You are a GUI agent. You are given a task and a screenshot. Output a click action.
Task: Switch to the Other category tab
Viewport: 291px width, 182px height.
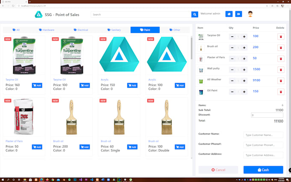click(x=175, y=30)
